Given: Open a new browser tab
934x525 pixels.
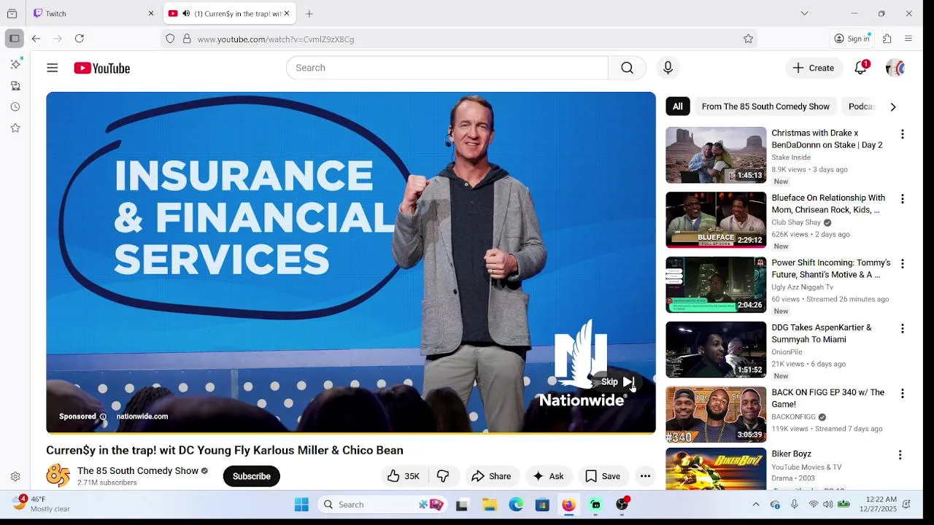Looking at the screenshot, I should coord(309,13).
